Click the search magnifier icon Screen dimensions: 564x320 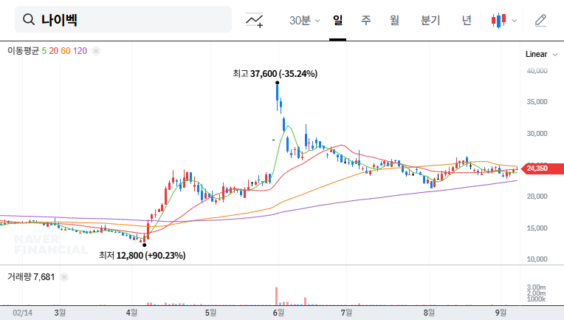click(28, 19)
